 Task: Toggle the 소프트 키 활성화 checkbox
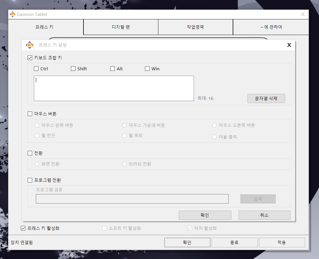click(105, 228)
